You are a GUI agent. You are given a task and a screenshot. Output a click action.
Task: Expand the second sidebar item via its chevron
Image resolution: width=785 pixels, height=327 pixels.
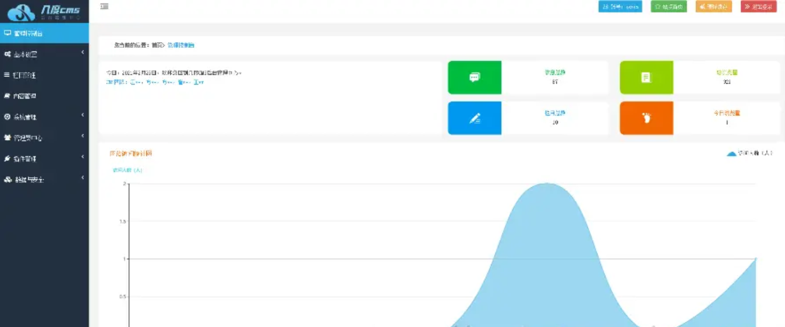click(83, 53)
